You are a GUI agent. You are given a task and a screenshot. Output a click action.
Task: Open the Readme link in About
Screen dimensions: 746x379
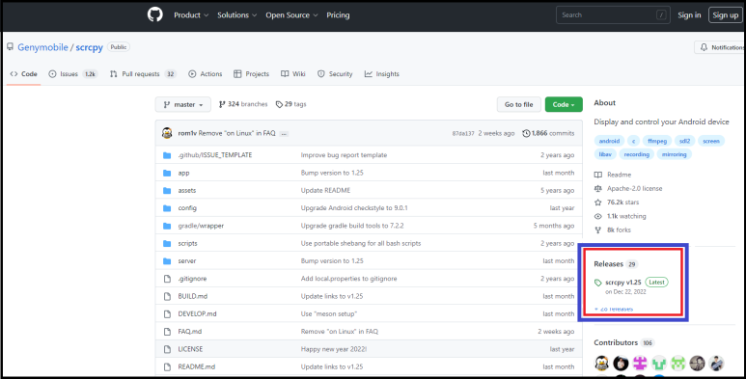(x=613, y=175)
